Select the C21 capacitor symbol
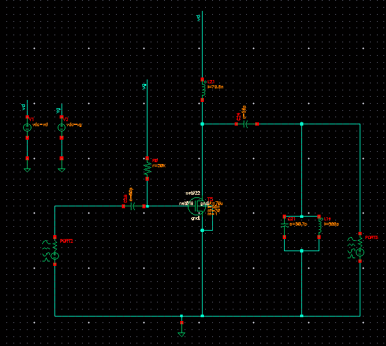Image resolution: width=386 pixels, height=346 pixels. (284, 227)
